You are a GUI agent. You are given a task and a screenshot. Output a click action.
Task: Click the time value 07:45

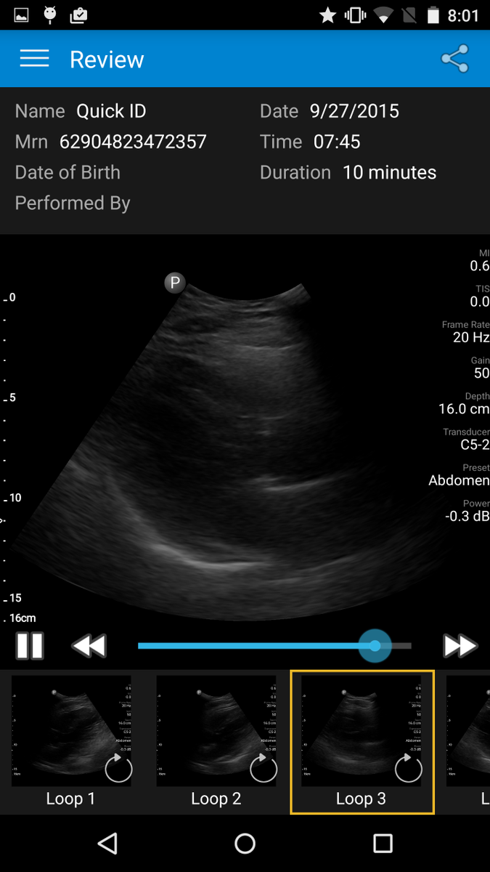[337, 142]
